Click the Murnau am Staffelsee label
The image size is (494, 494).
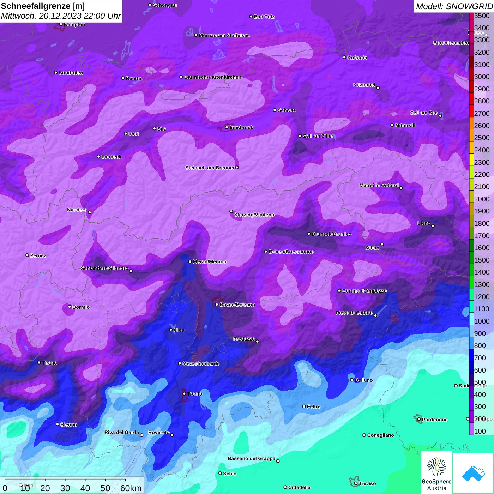click(x=224, y=35)
